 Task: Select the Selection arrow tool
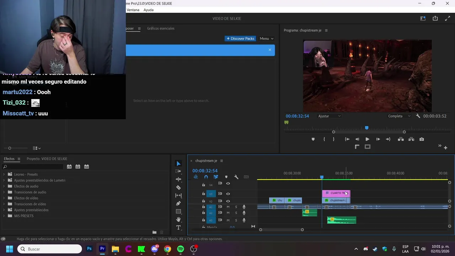click(x=178, y=164)
